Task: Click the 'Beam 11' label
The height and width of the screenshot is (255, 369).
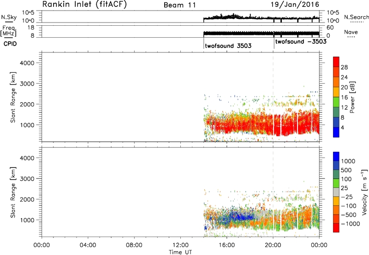Action: click(x=180, y=5)
